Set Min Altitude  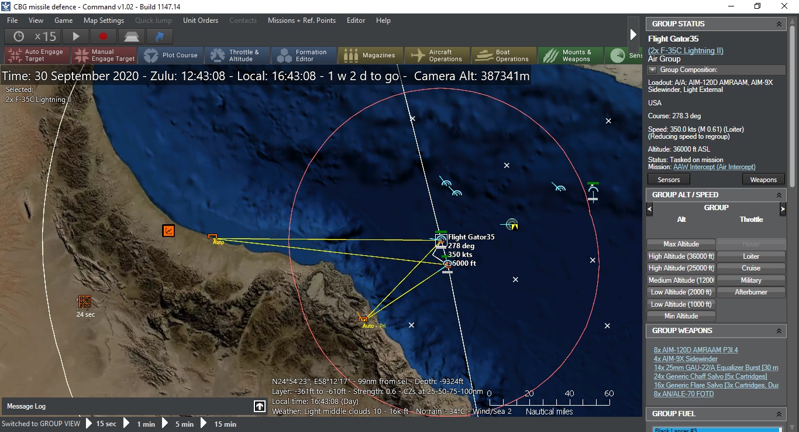coord(681,316)
